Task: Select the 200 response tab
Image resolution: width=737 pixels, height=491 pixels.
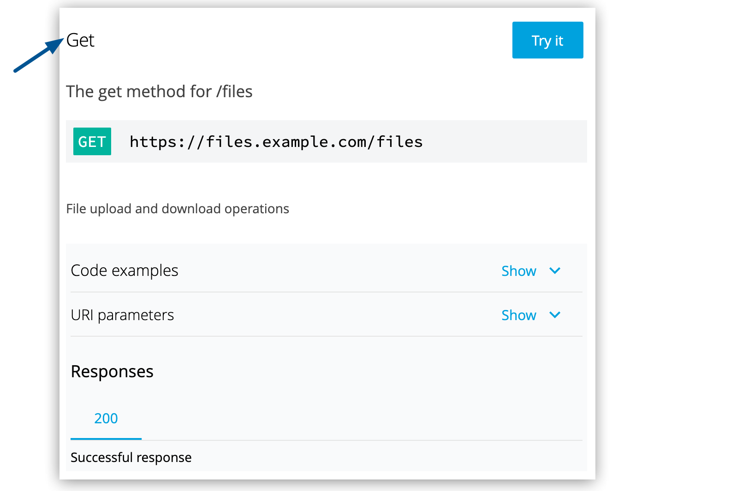Action: (x=106, y=418)
